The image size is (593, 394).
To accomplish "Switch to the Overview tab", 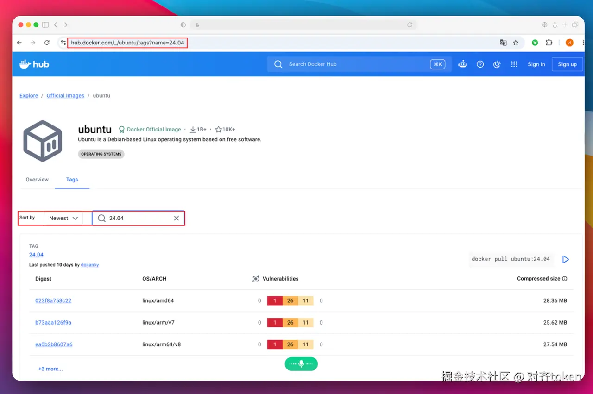I will [37, 180].
